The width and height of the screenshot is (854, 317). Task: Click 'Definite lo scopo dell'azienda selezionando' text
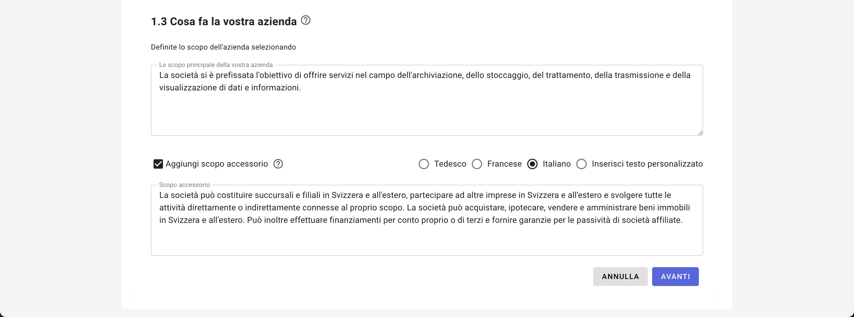click(x=223, y=47)
